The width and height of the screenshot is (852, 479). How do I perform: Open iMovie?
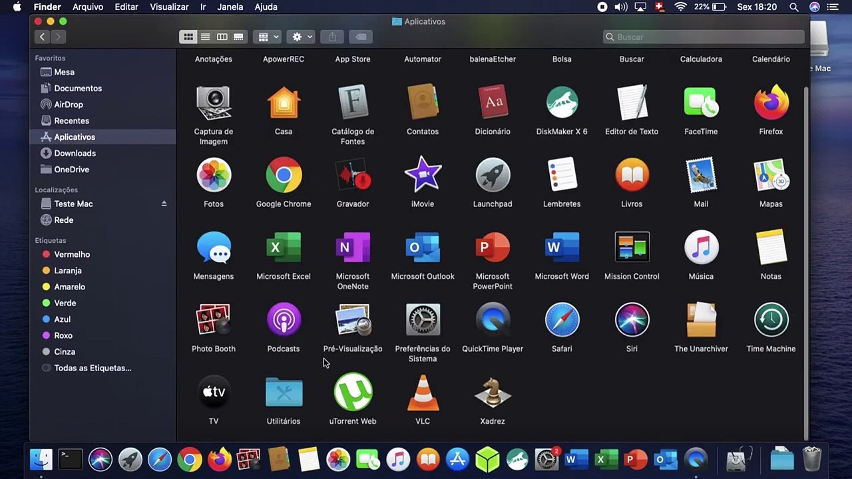423,176
